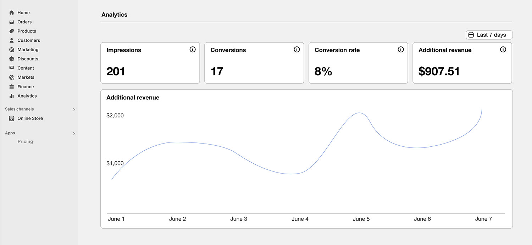Click the revenue line peak at June 5
The height and width of the screenshot is (245, 532).
360,113
